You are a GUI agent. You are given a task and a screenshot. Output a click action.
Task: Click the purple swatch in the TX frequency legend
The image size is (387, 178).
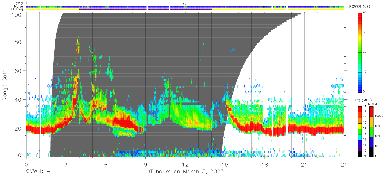coord(360,148)
